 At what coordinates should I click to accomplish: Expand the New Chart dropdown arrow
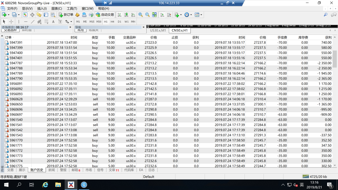click(9, 15)
